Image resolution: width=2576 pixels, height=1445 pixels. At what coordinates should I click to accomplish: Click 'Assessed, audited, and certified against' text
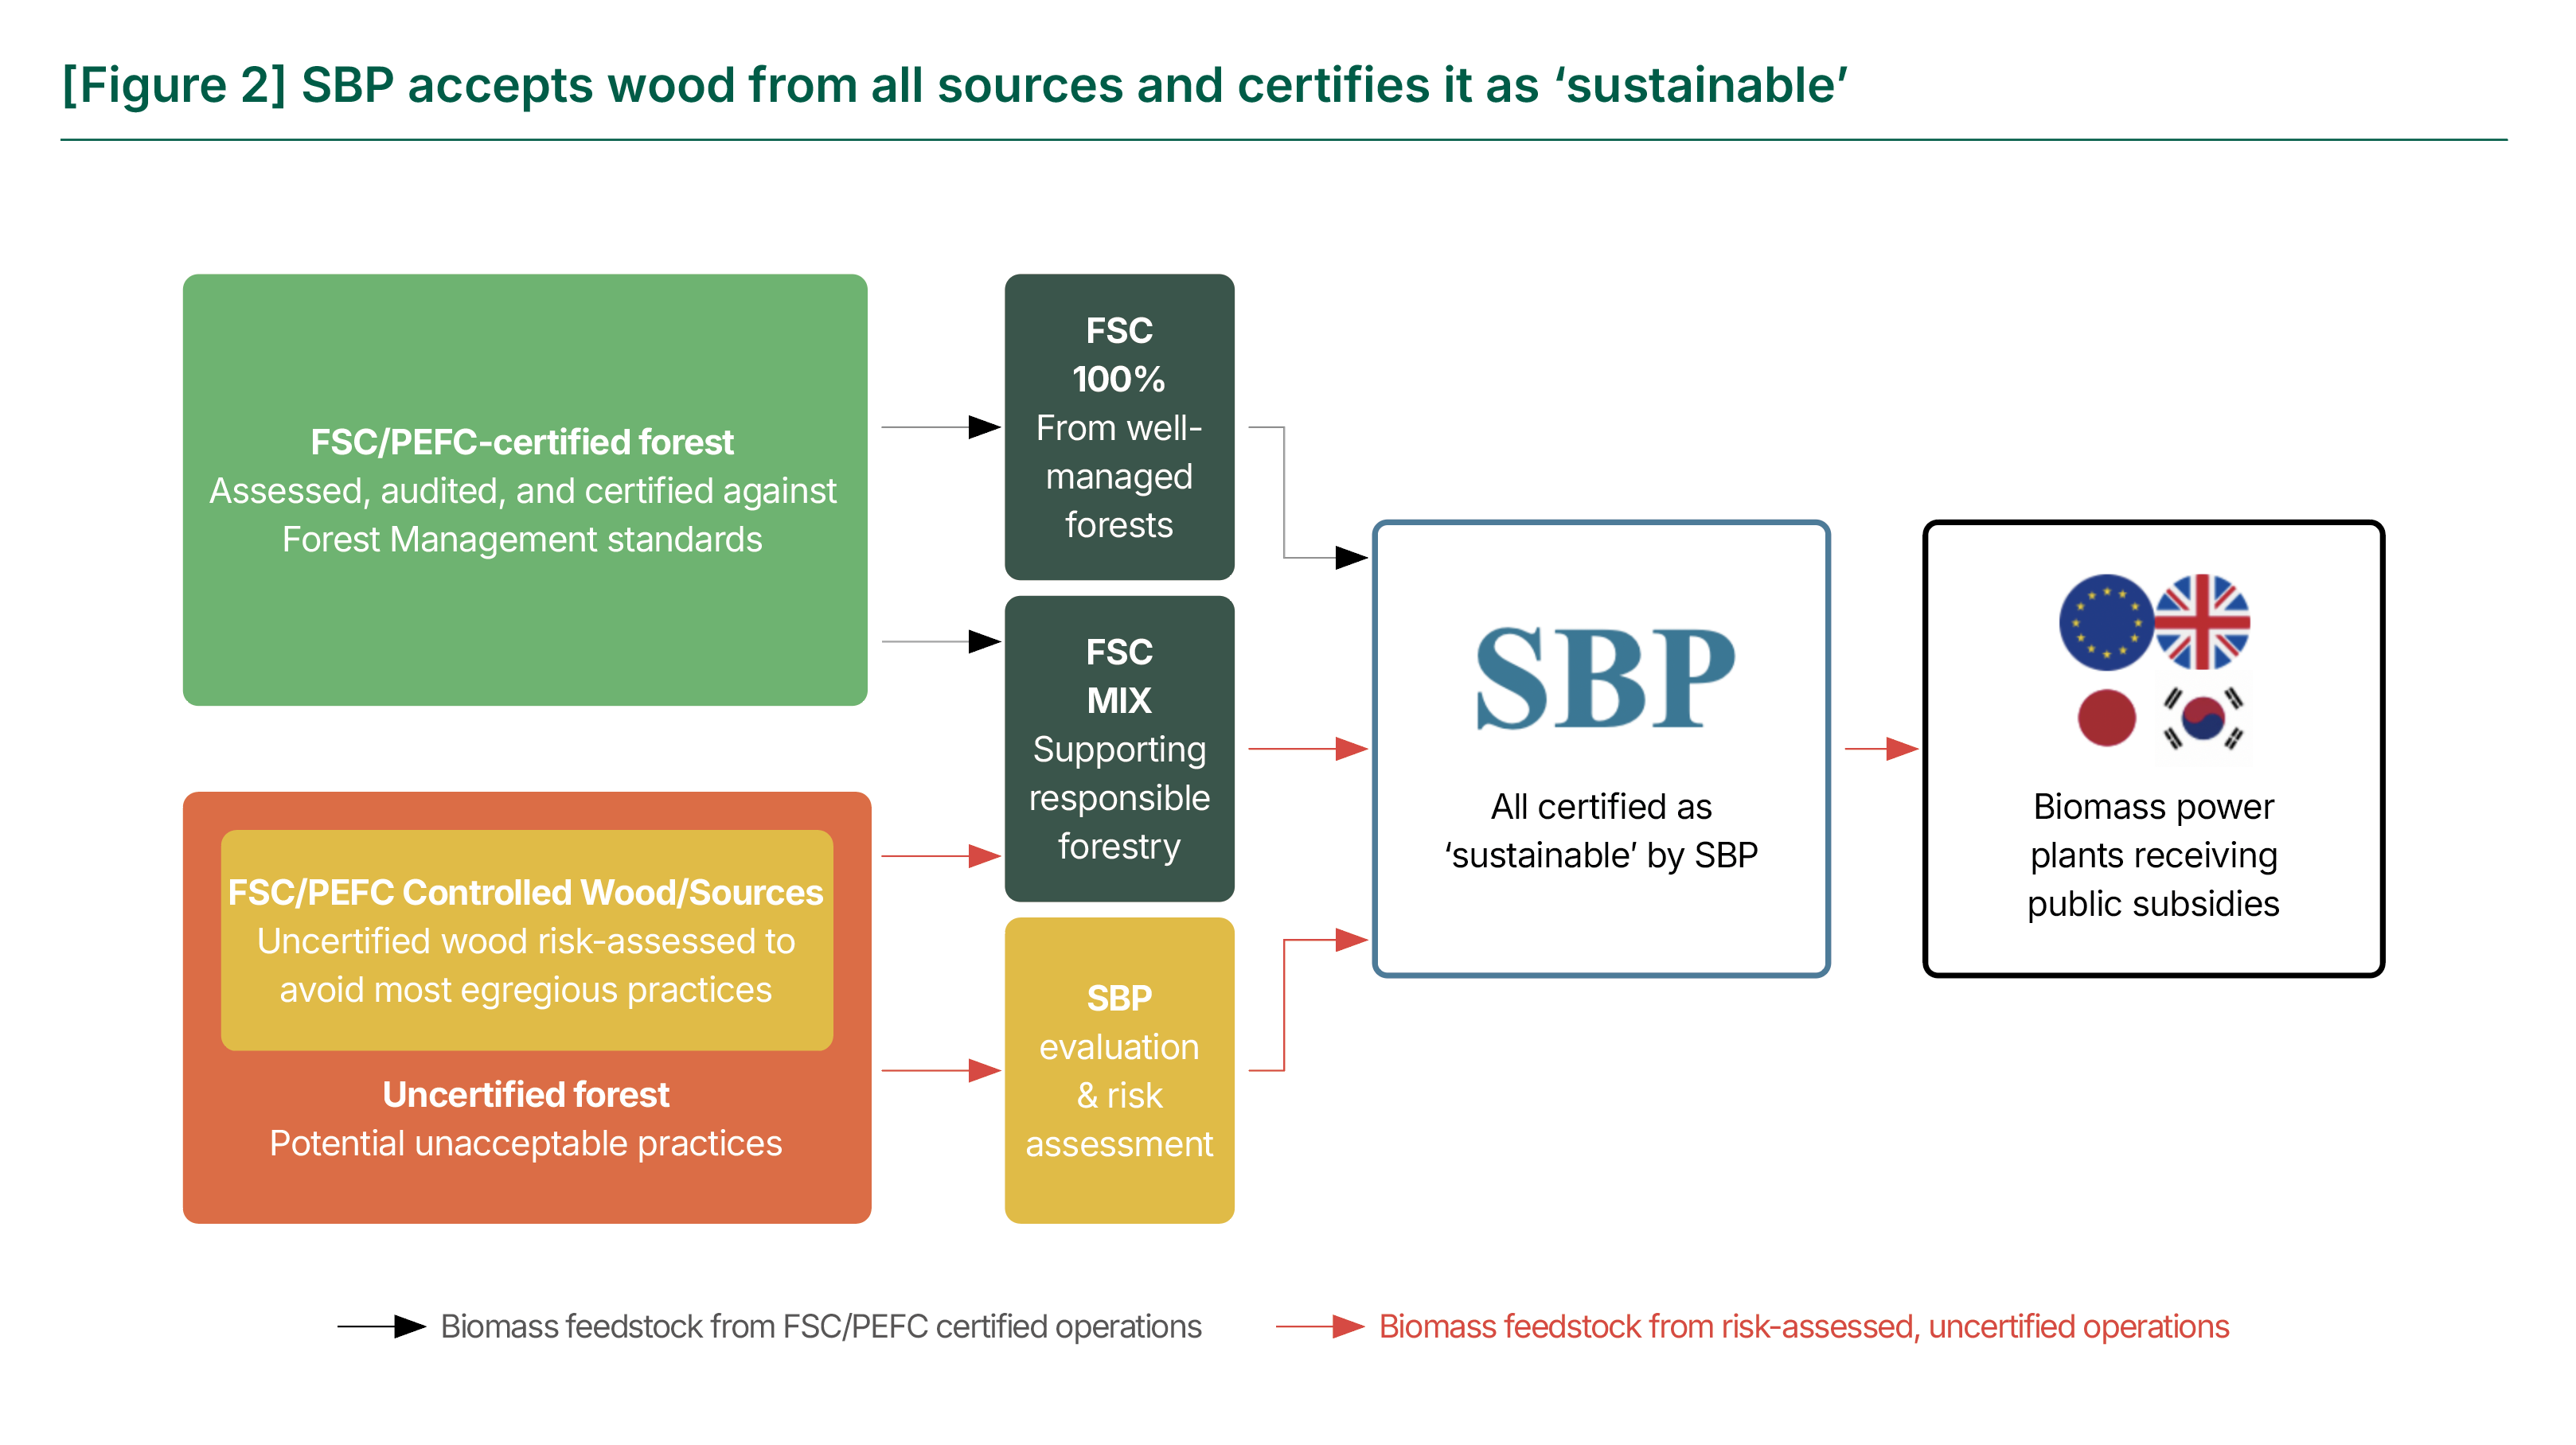pos(523,491)
